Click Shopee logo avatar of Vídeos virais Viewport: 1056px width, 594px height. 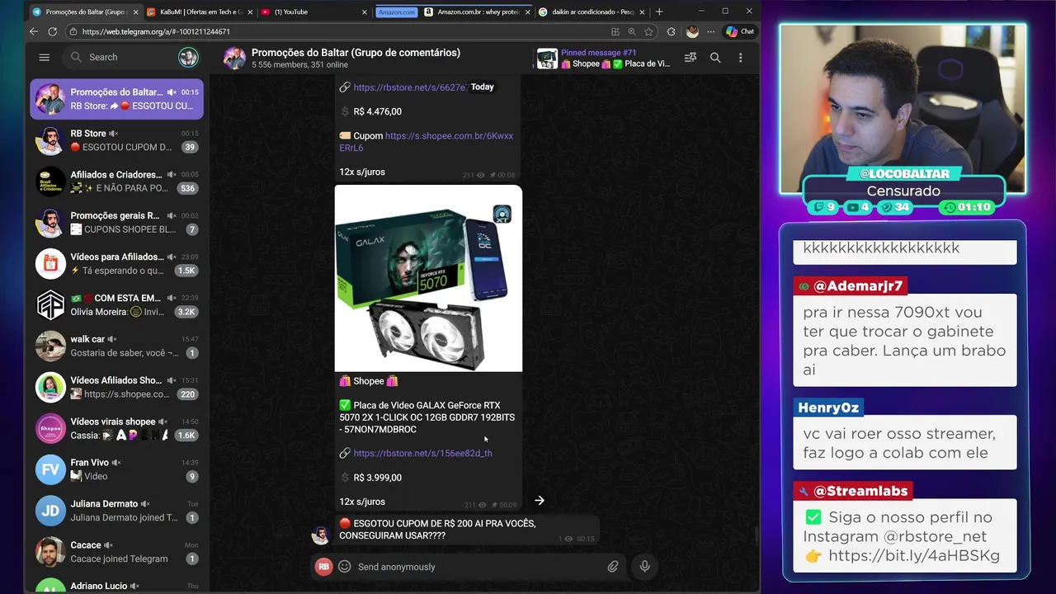(50, 428)
